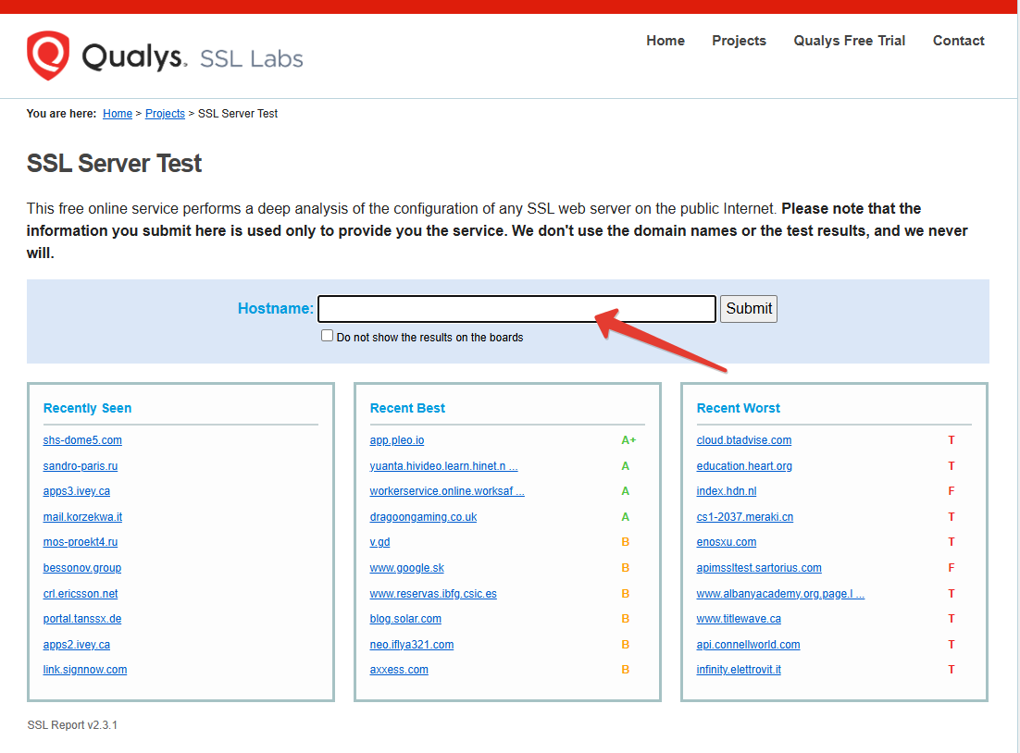Open education.heart.org link
The height and width of the screenshot is (753, 1020).
pos(744,465)
